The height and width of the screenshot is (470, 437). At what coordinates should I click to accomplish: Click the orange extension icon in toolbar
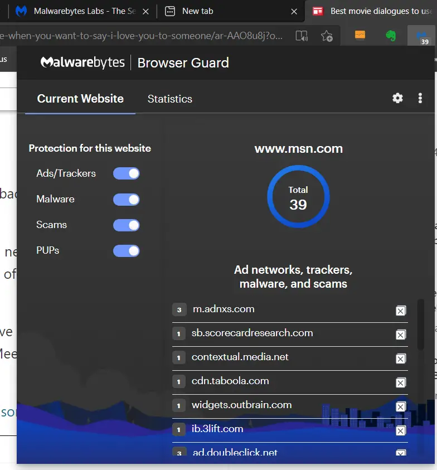click(x=360, y=35)
